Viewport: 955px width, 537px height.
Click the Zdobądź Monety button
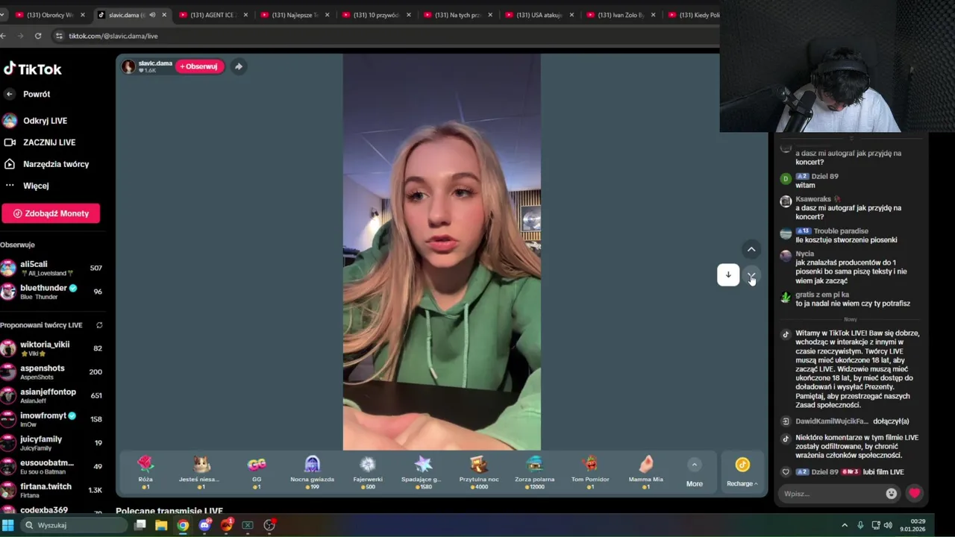pyautogui.click(x=51, y=213)
